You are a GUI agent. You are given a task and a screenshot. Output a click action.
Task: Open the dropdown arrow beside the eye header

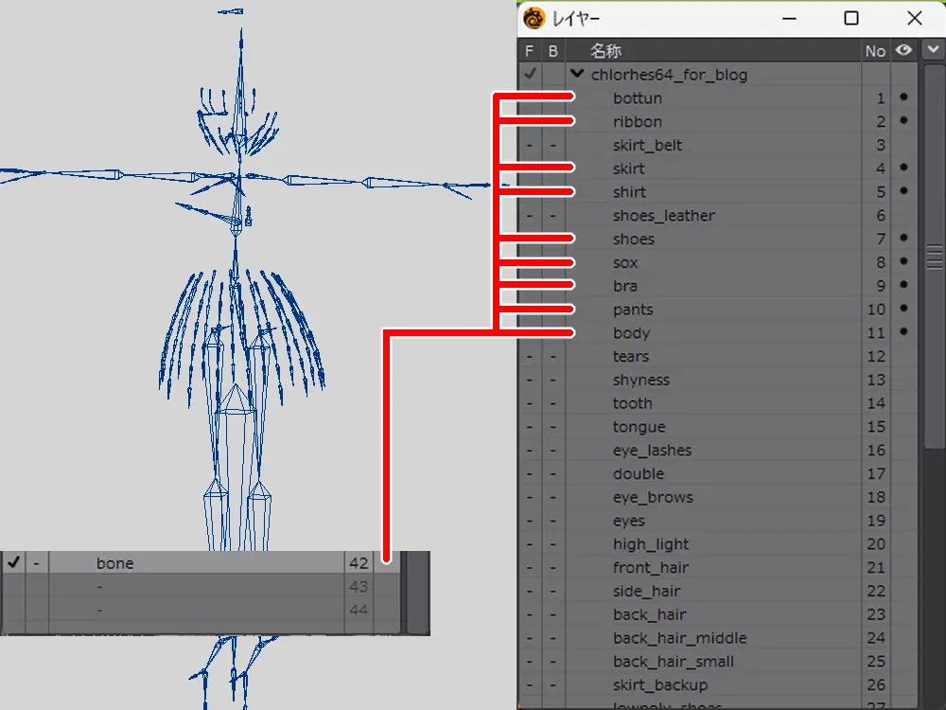934,50
